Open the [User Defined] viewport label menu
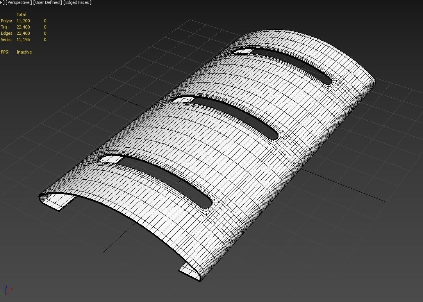Screen dimensions: 423x302 point(48,2)
